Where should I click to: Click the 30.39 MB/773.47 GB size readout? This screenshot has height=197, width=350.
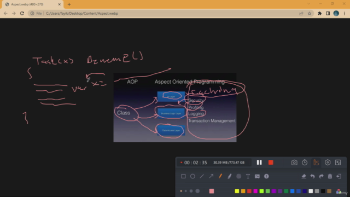229,163
